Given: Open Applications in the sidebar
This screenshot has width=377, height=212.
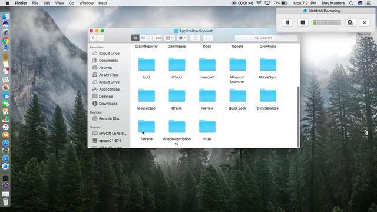Looking at the screenshot, I should 108,90.
